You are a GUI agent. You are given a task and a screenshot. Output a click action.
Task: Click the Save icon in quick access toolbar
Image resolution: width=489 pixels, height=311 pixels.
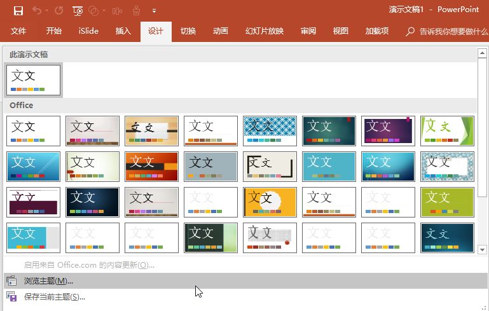[x=18, y=11]
